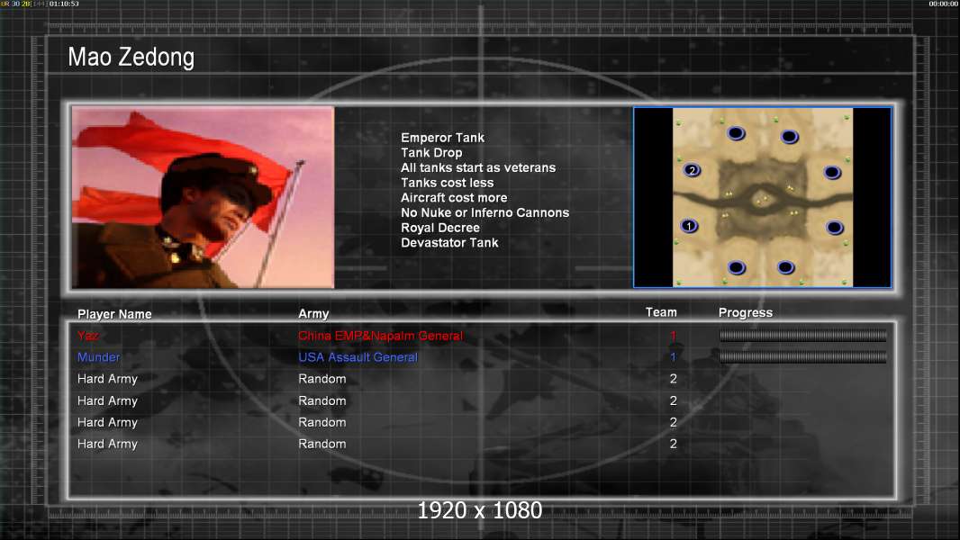Image resolution: width=960 pixels, height=540 pixels.
Task: Select top-left empty start position on minimap
Action: [x=736, y=133]
